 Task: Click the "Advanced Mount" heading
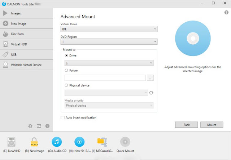point(78,17)
